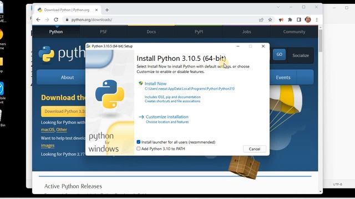Click the browser page vertical scrollbar
This screenshot has width=355, height=199.
(321, 40)
